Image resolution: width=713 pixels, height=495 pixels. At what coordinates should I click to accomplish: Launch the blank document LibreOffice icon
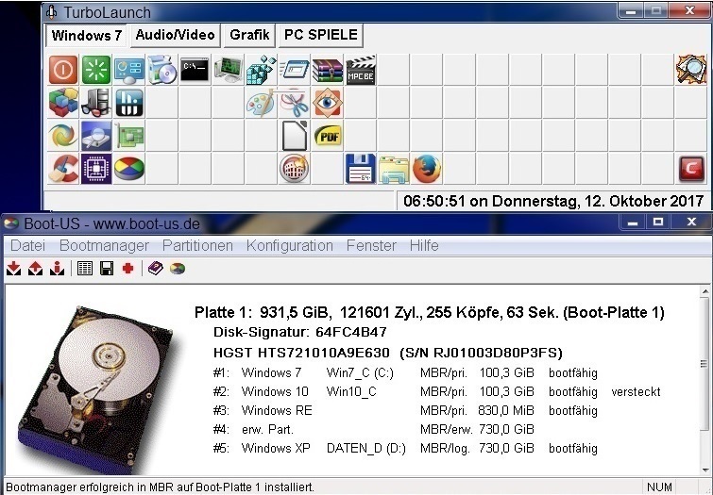coord(295,136)
